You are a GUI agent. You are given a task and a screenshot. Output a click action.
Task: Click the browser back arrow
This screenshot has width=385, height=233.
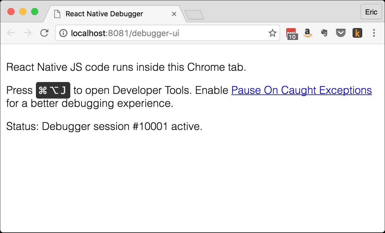[x=11, y=33]
